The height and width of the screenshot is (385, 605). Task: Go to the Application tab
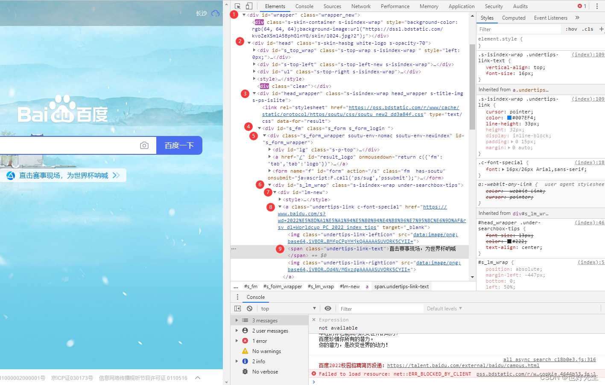462,6
